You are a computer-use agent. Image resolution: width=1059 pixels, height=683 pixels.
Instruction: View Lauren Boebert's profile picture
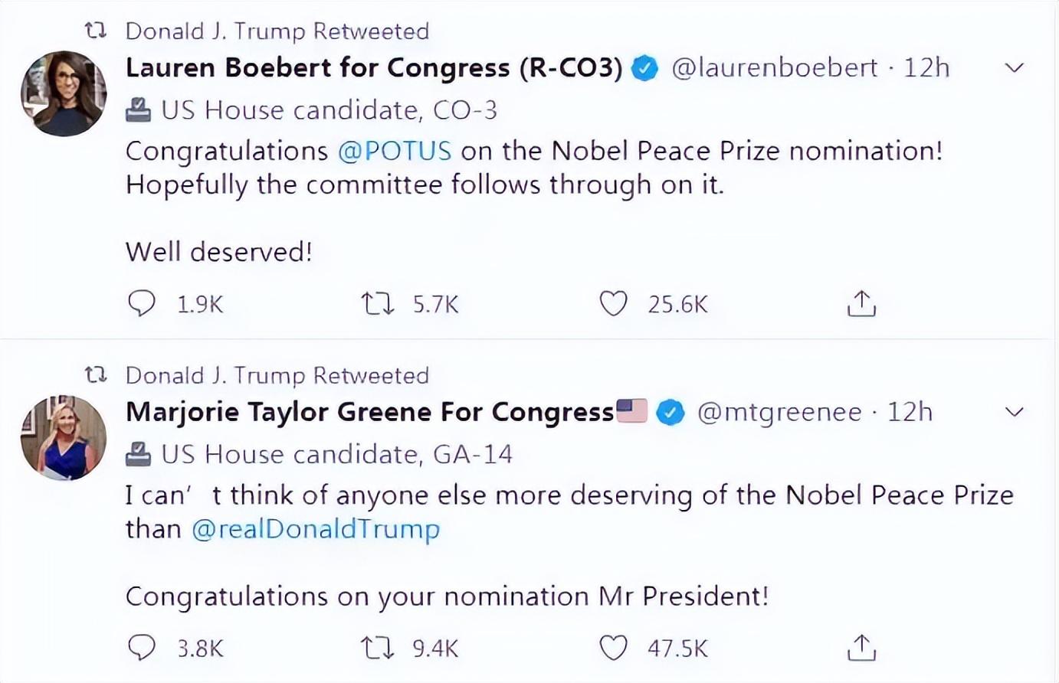click(x=64, y=93)
